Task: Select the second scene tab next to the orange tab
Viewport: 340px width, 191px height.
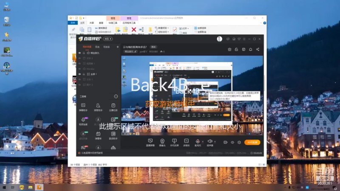Action: click(97, 47)
